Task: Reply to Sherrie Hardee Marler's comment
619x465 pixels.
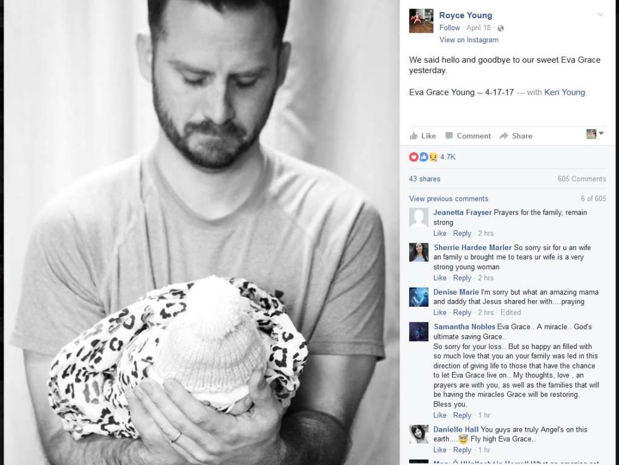Action: click(462, 278)
